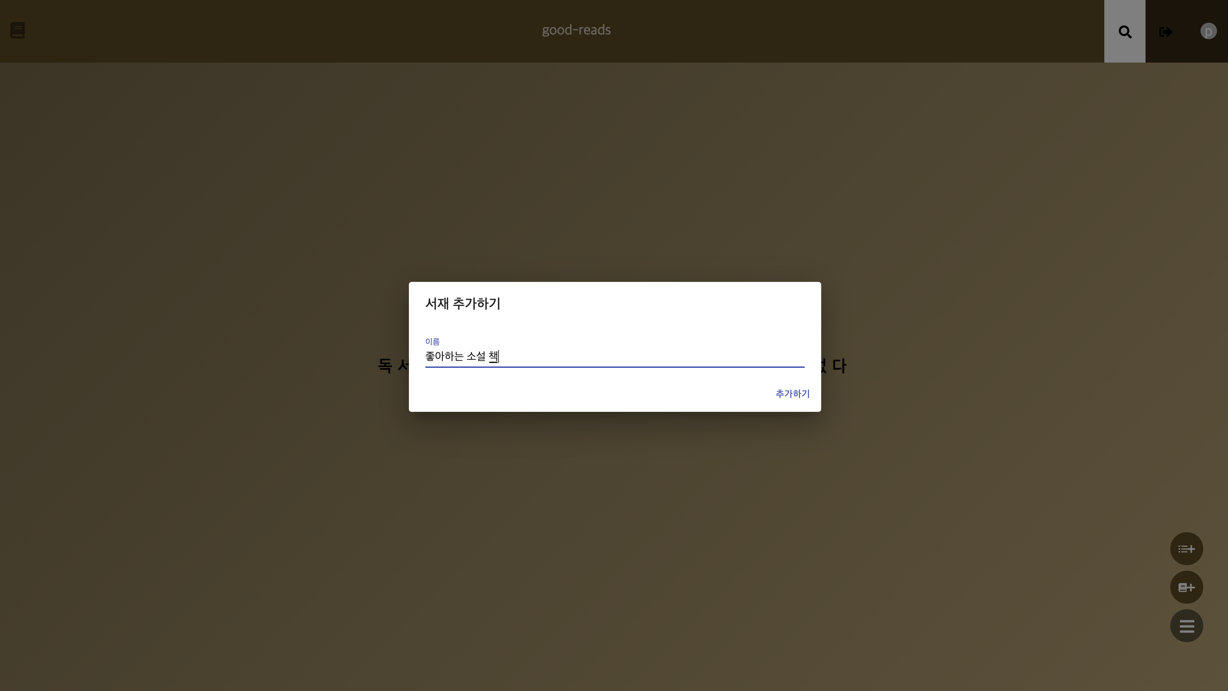The width and height of the screenshot is (1228, 691).
Task: Open the search magnifier icon
Action: coord(1125,32)
